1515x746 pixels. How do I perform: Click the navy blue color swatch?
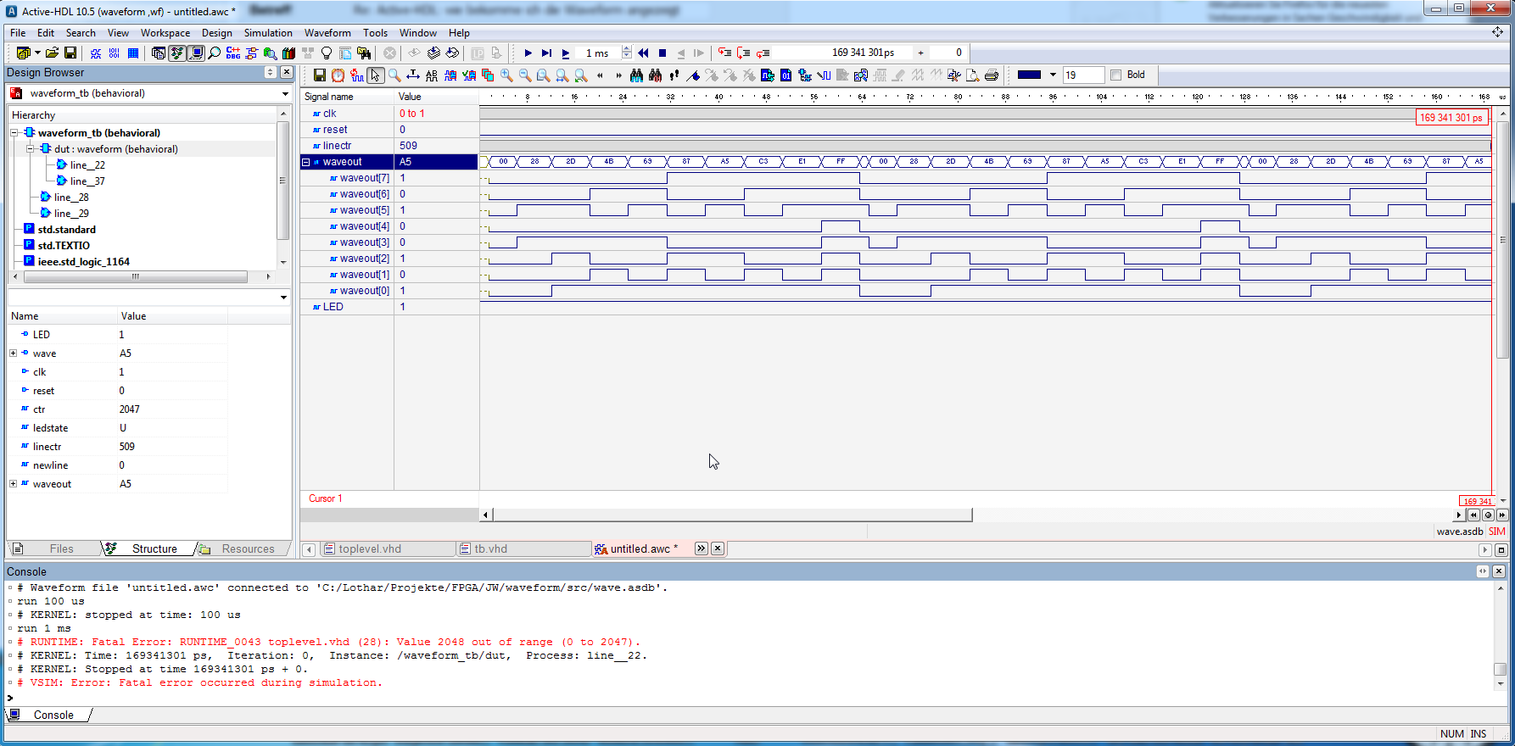click(x=1029, y=75)
